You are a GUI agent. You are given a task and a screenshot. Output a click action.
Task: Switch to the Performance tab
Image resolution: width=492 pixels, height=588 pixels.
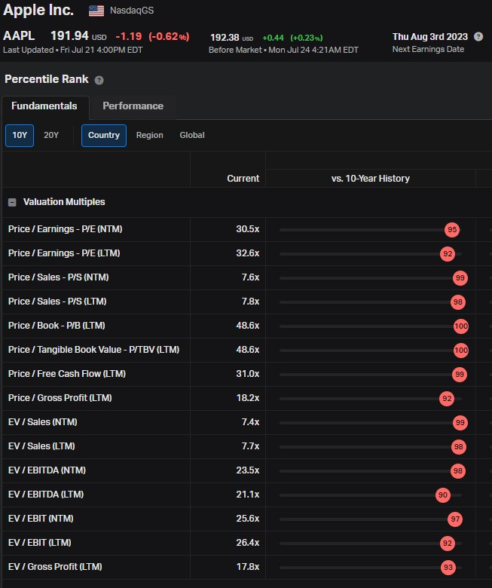click(x=133, y=106)
